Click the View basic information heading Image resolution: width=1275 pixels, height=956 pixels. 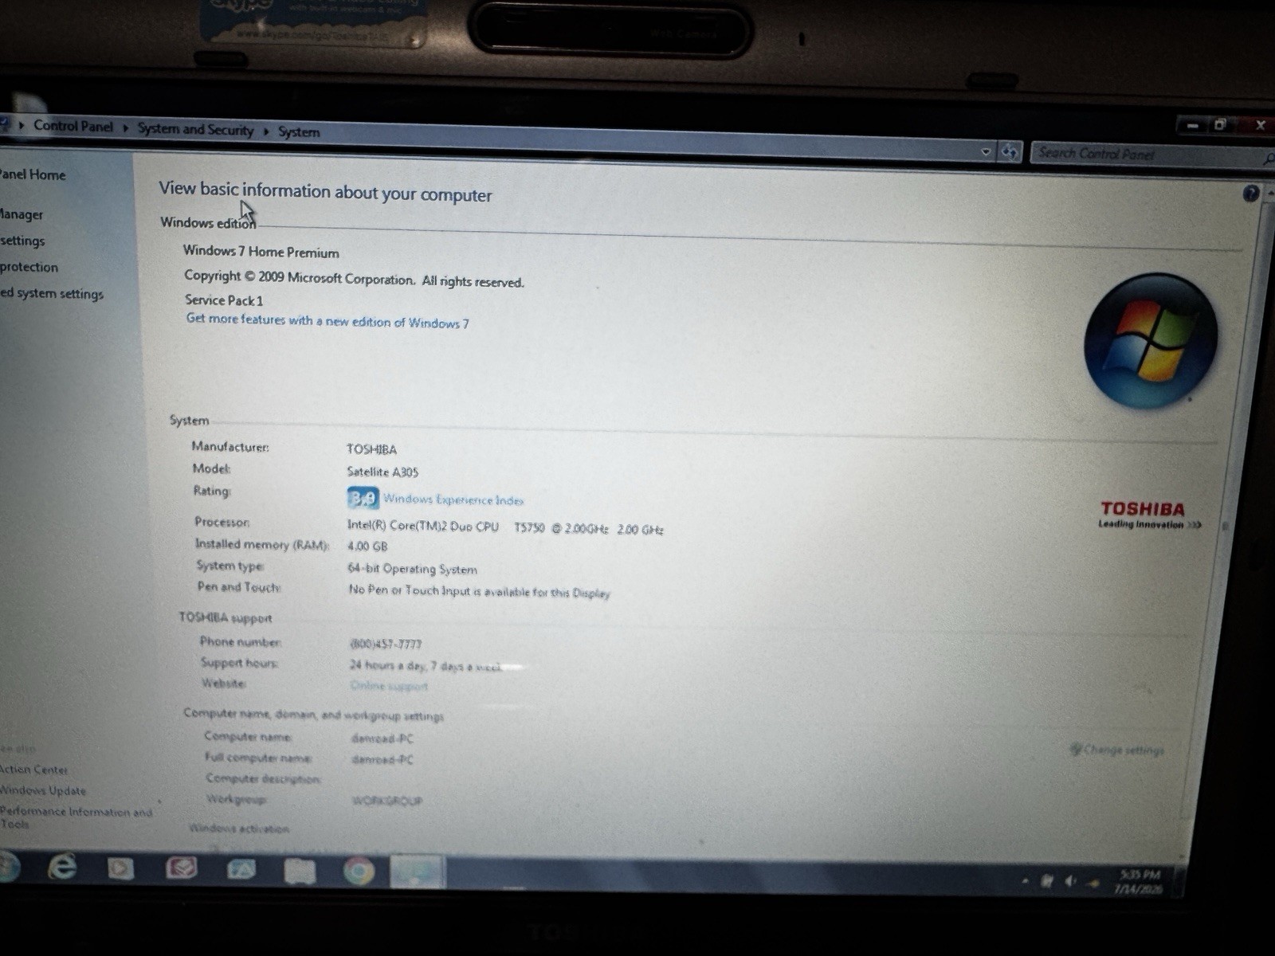(325, 192)
